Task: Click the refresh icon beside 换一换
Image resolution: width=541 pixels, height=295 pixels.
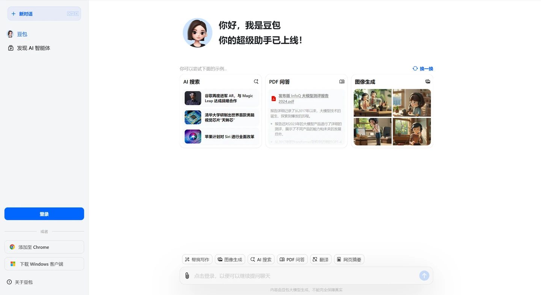Action: (415, 69)
